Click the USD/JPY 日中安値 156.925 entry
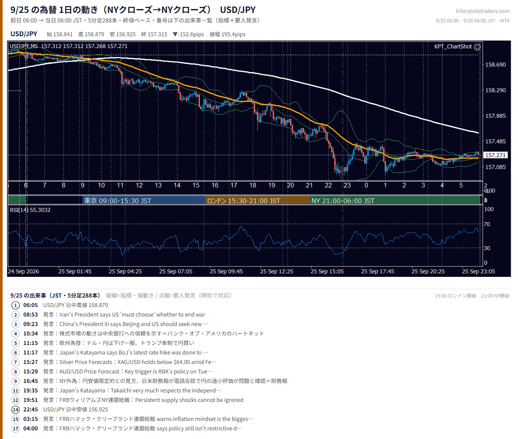 tap(76, 410)
